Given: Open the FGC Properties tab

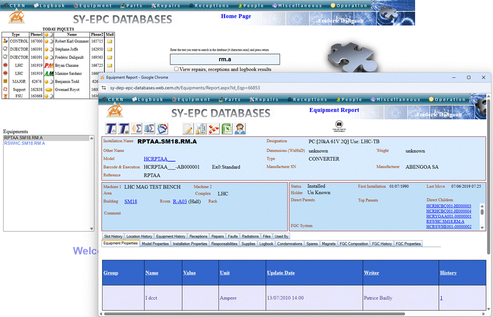Looking at the screenshot, I should click(x=408, y=244).
